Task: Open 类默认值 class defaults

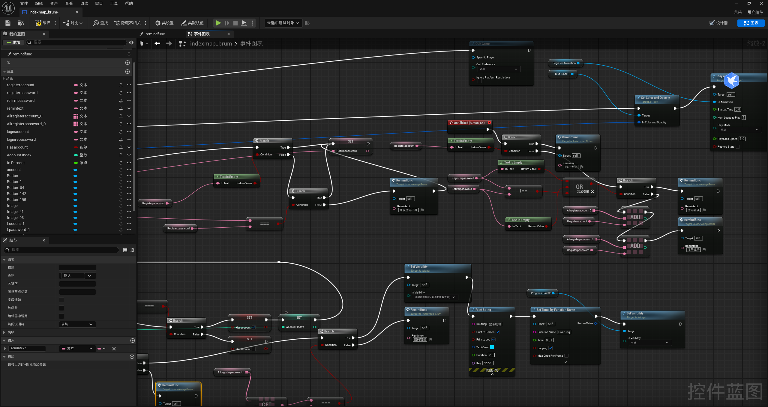Action: [x=192, y=23]
